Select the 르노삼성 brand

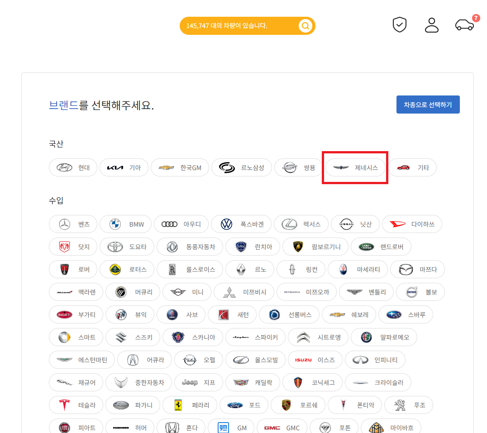pyautogui.click(x=242, y=167)
